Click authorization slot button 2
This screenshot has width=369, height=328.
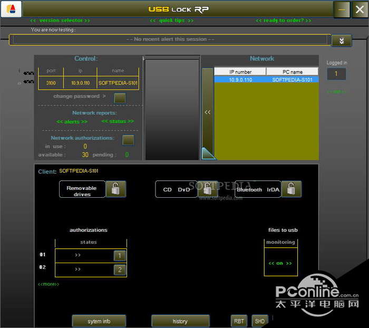120,269
